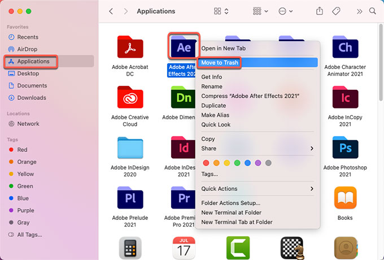
Task: Choose Compress "Adobe After Effects 2021"
Action: [x=258, y=96]
